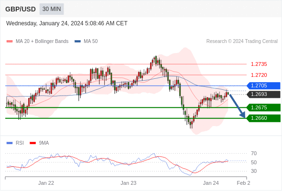Click the 1.2720 resistance level label
This screenshot has width=282, height=191.
pyautogui.click(x=259, y=75)
